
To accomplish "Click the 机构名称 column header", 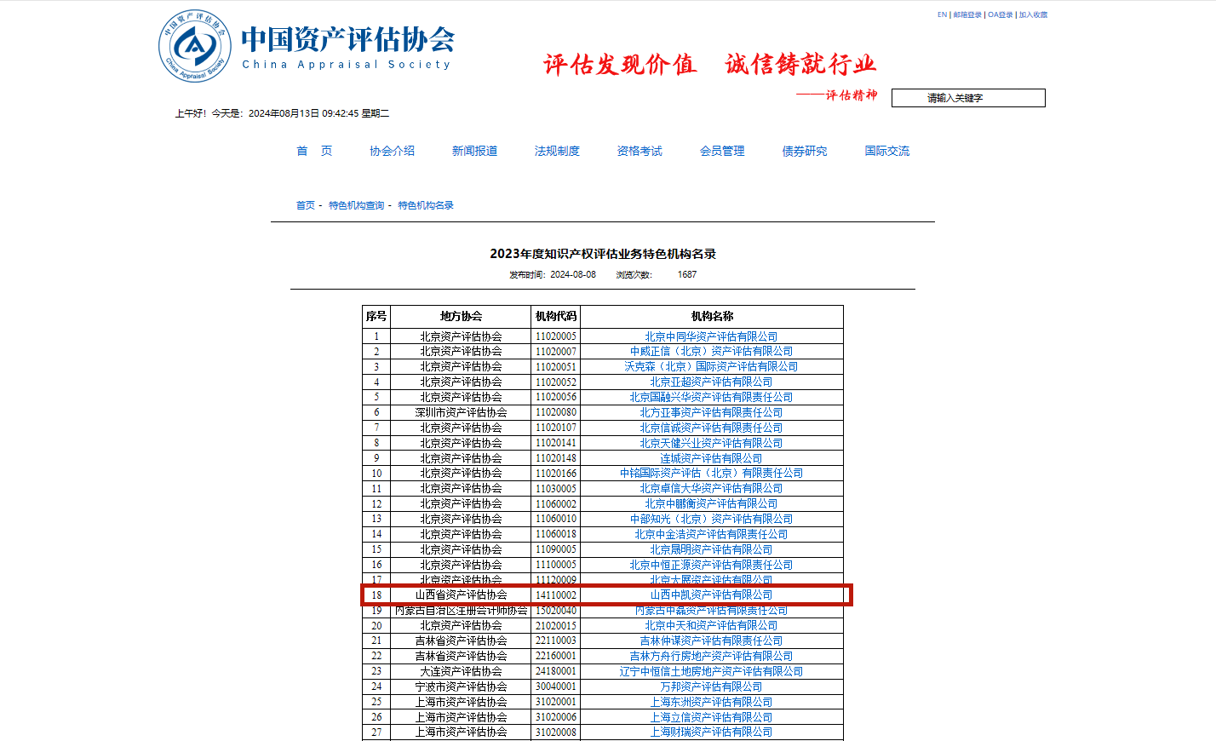I will [x=712, y=316].
